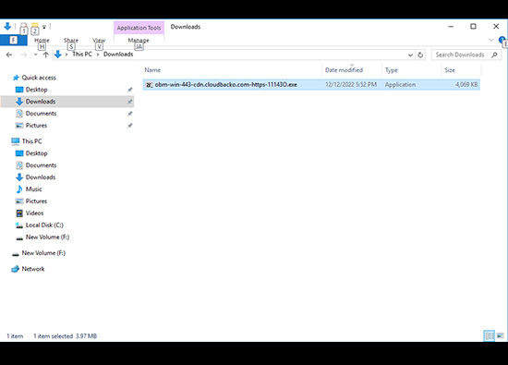508x365 pixels.
Task: Click Properties quick access toolbar icon
Action: click(23, 26)
